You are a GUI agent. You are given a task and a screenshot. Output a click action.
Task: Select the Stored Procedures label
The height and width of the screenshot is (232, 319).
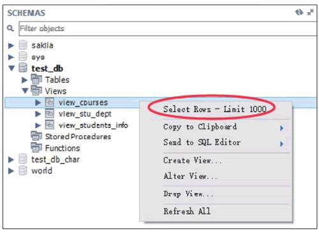pos(78,136)
